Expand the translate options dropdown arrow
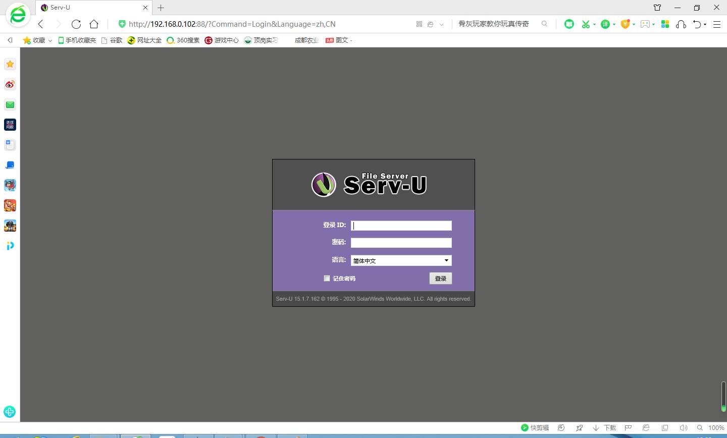The width and height of the screenshot is (727, 438). coord(614,24)
